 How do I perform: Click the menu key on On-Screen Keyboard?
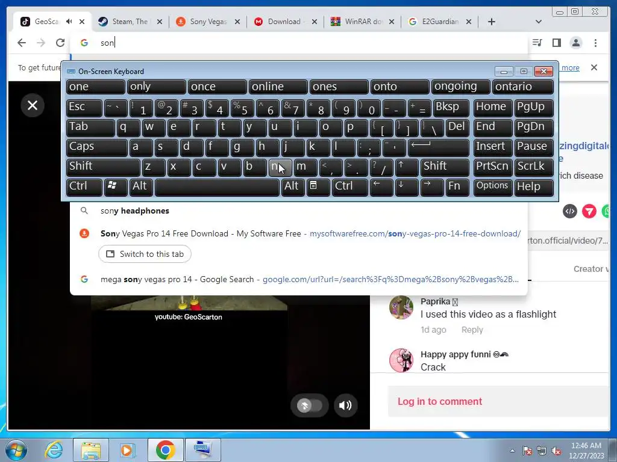pyautogui.click(x=318, y=187)
